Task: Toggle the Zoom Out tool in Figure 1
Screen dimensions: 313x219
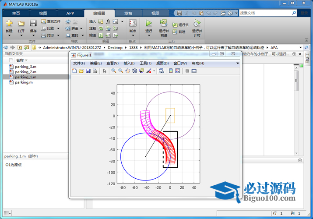Action: 120,71
